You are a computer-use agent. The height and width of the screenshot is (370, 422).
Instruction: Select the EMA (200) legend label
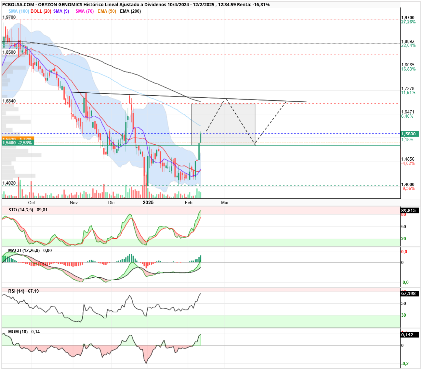click(130, 11)
